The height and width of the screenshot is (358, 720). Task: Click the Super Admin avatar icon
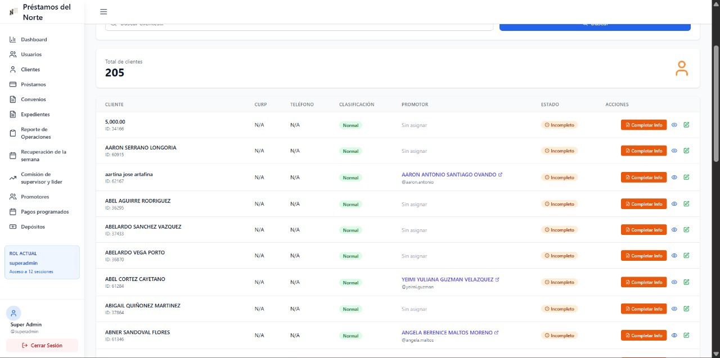(13, 313)
